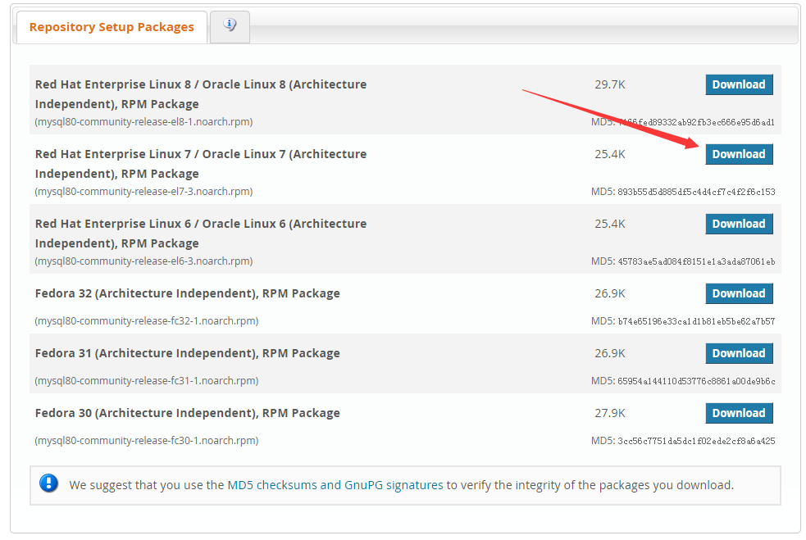Download the Red Hat Enterprise Linux 7 package

tap(739, 154)
